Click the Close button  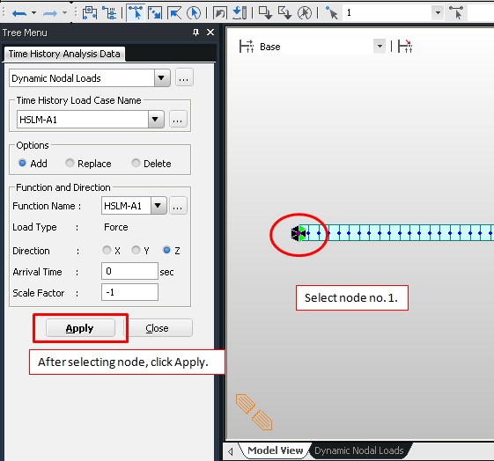pos(158,328)
